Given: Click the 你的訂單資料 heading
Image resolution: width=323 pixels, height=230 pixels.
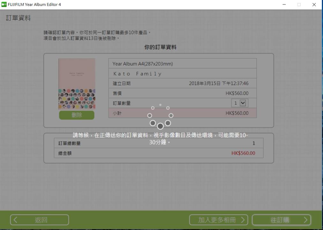Looking at the screenshot, I should pos(160,47).
